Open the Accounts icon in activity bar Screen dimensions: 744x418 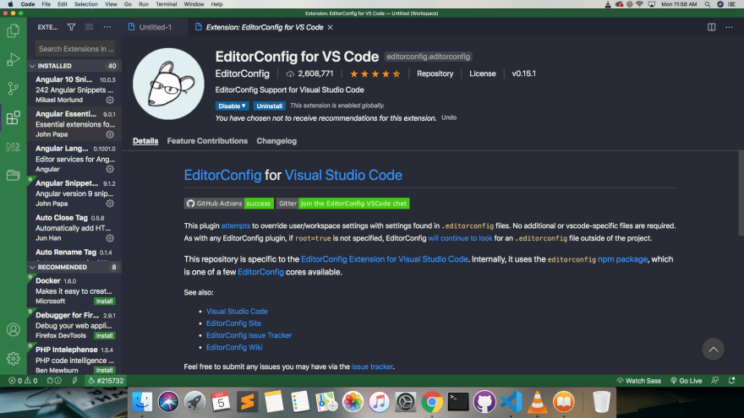(14, 329)
